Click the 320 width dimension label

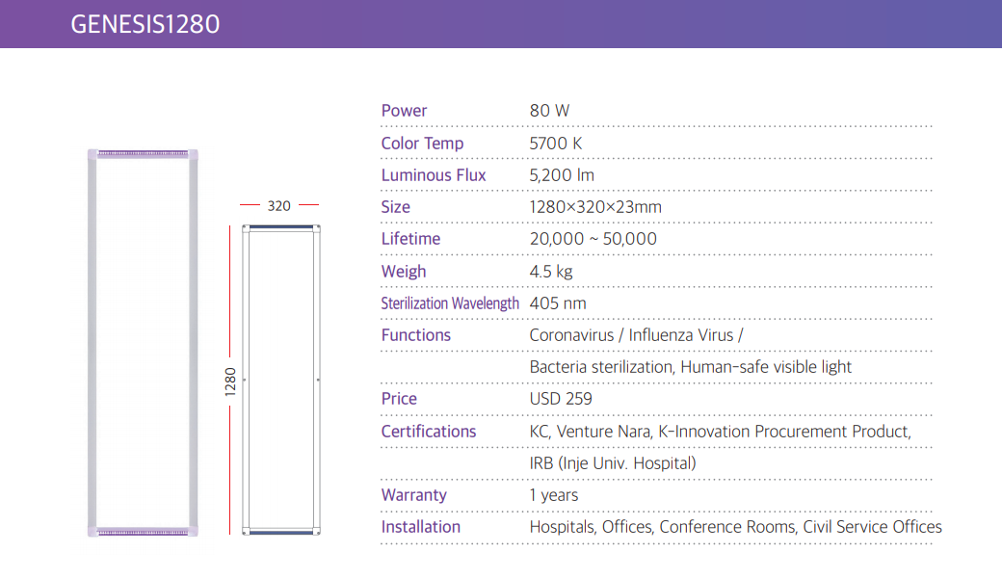tap(279, 205)
